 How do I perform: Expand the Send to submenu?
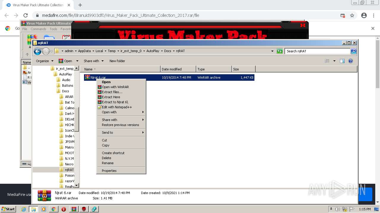click(x=121, y=133)
